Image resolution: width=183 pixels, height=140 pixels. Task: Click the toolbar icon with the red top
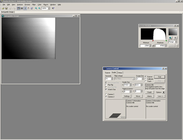coord(28,8)
